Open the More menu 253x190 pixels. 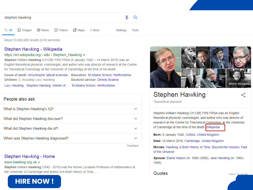[95, 30]
